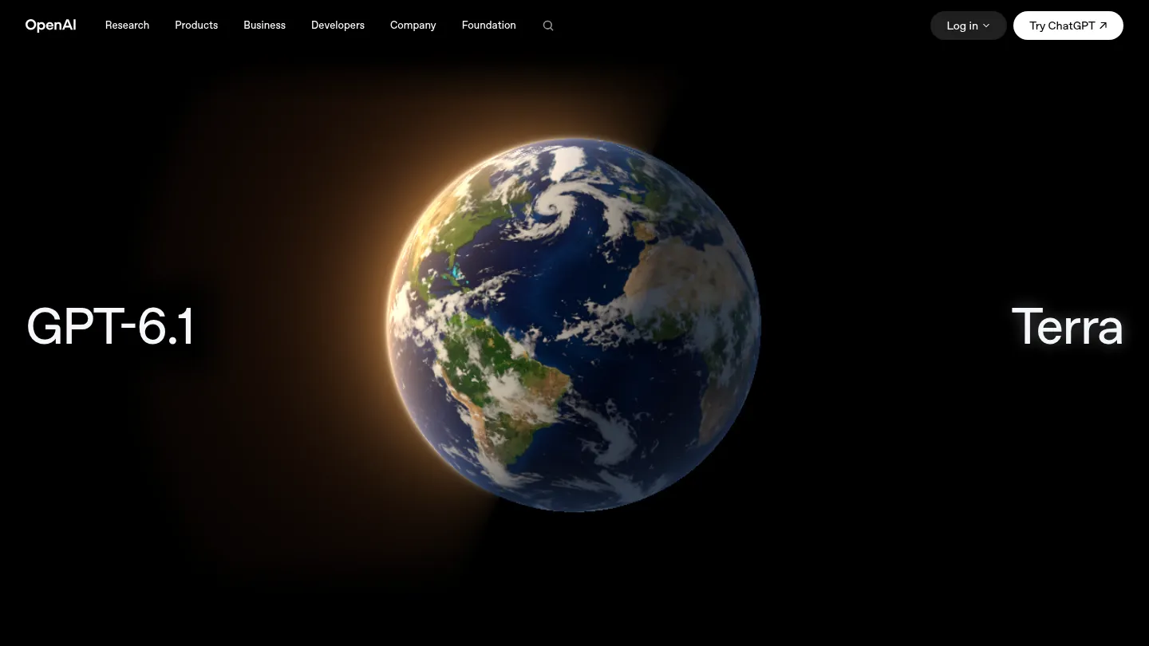Viewport: 1149px width, 646px height.
Task: Open the Research menu
Action: pyautogui.click(x=127, y=26)
